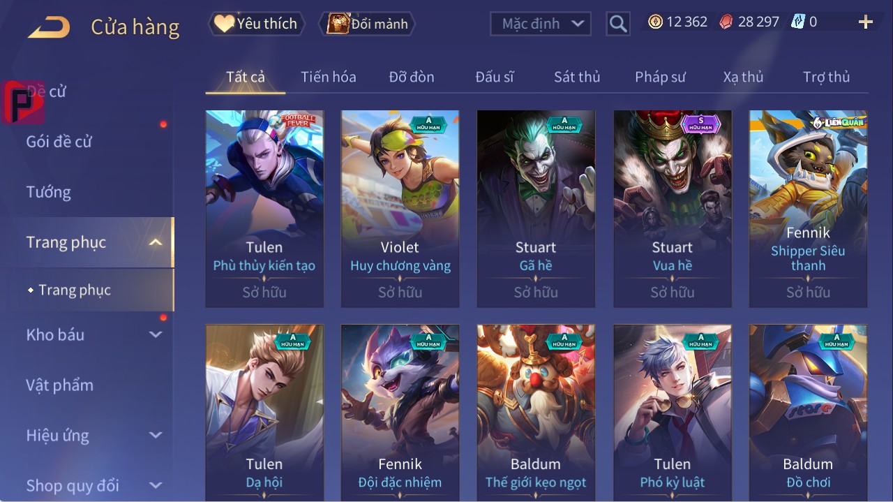893x502 pixels.
Task: Expand the Kho báu sidebar section
Action: [156, 334]
